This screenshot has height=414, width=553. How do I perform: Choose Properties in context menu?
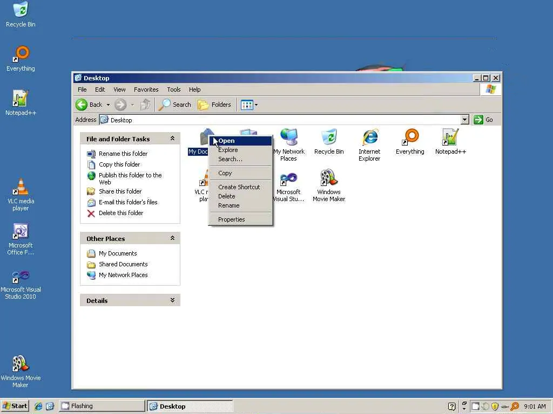pos(240,220)
